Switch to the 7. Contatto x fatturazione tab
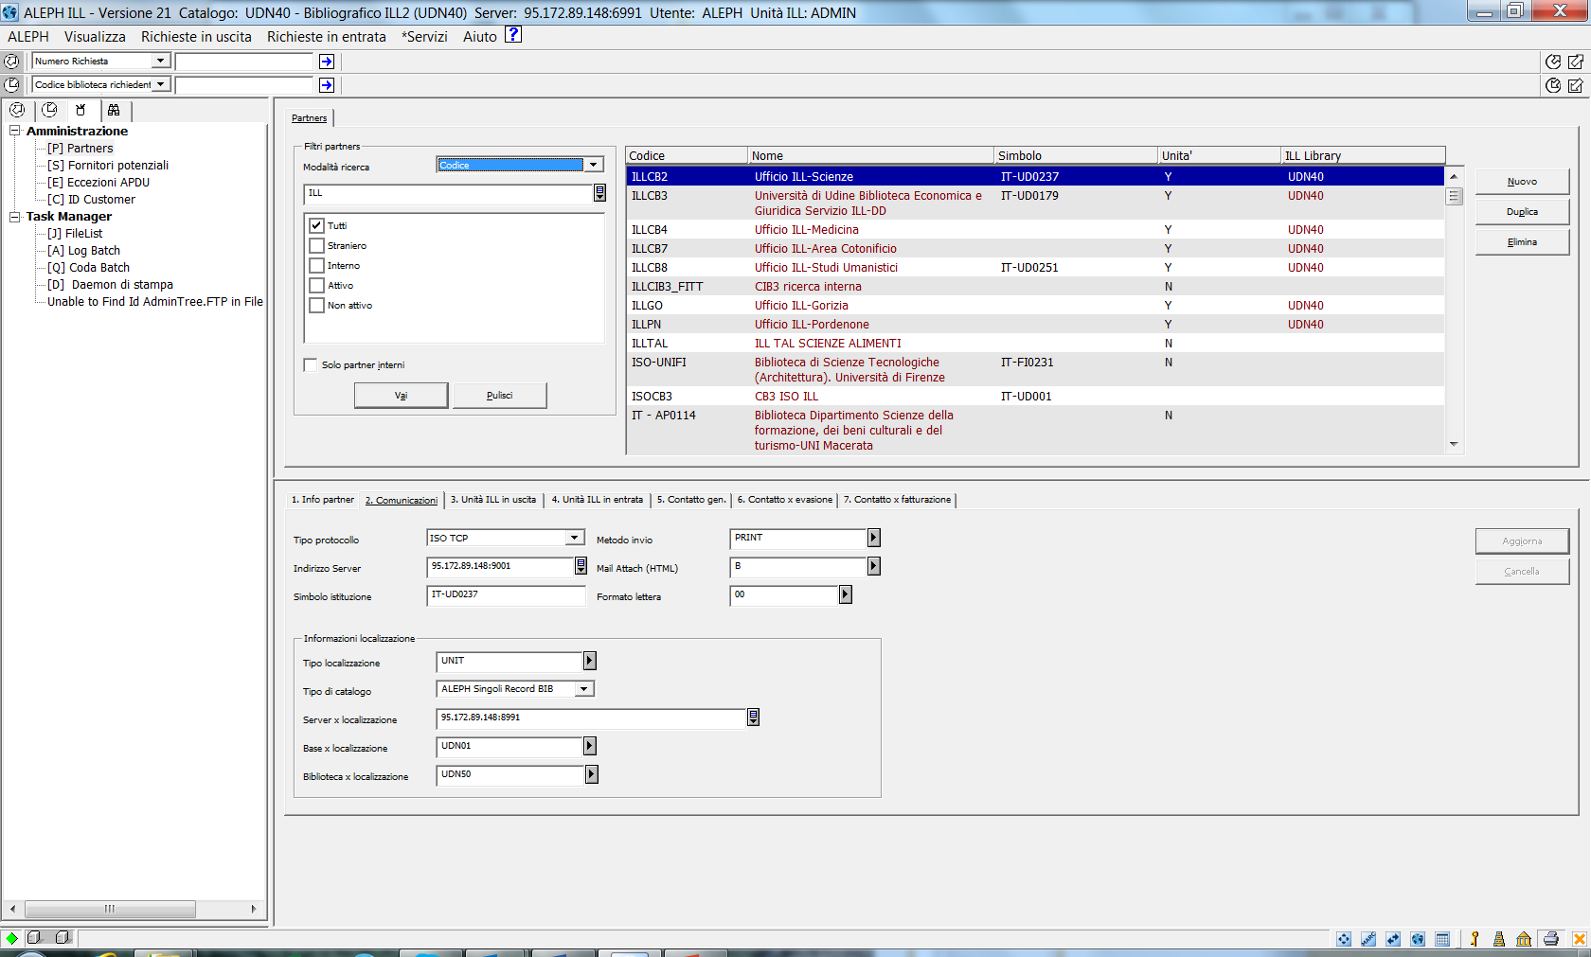Viewport: 1591px width, 957px height. pyautogui.click(x=897, y=500)
